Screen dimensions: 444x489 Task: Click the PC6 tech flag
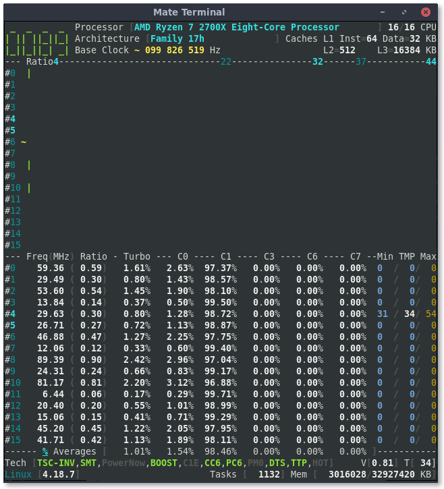(x=234, y=463)
